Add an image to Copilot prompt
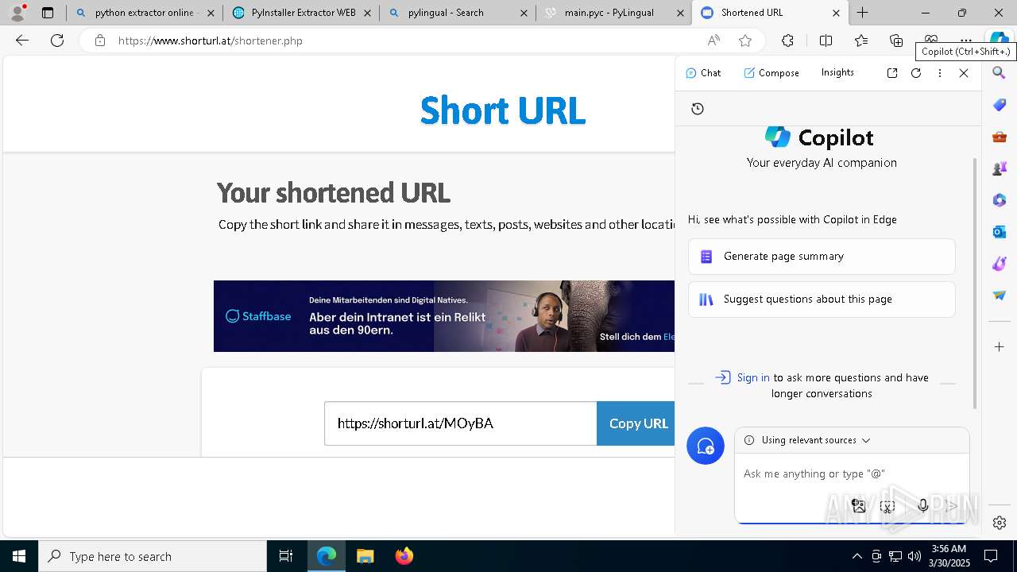Viewport: 1017px width, 572px height. (858, 505)
